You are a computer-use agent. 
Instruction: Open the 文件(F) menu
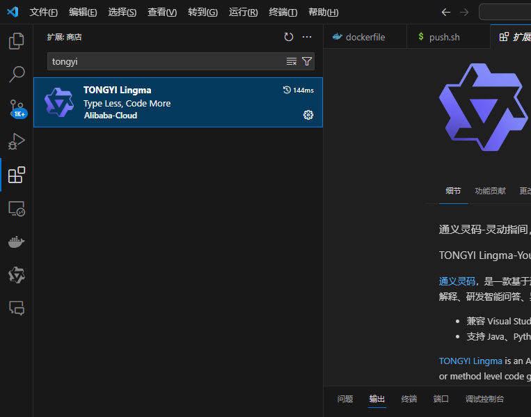[44, 13]
